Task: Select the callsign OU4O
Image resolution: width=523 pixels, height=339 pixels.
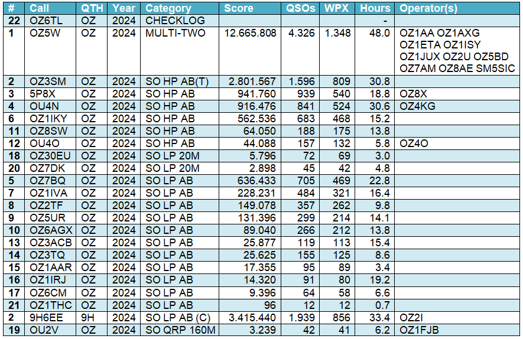Action: click(44, 144)
